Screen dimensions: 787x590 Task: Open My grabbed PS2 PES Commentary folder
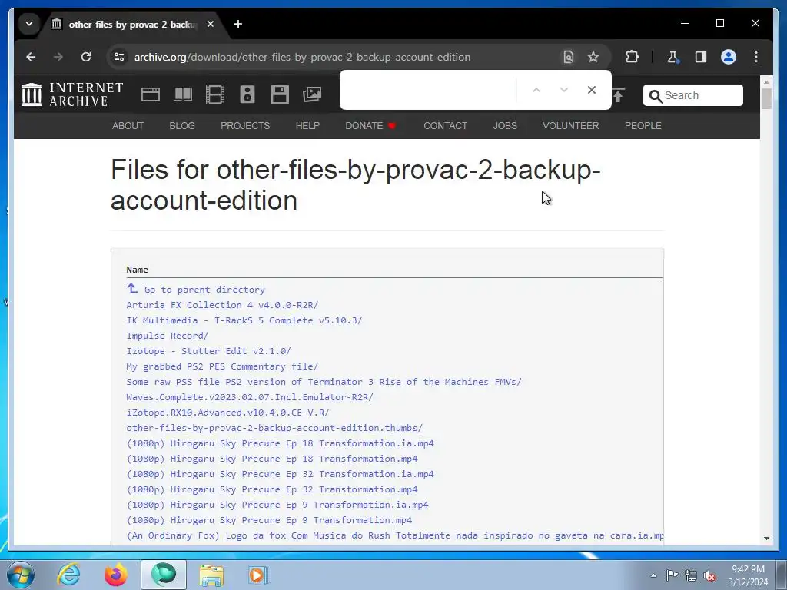pos(222,366)
